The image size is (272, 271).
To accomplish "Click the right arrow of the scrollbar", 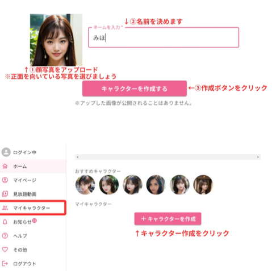I will 258,157.
